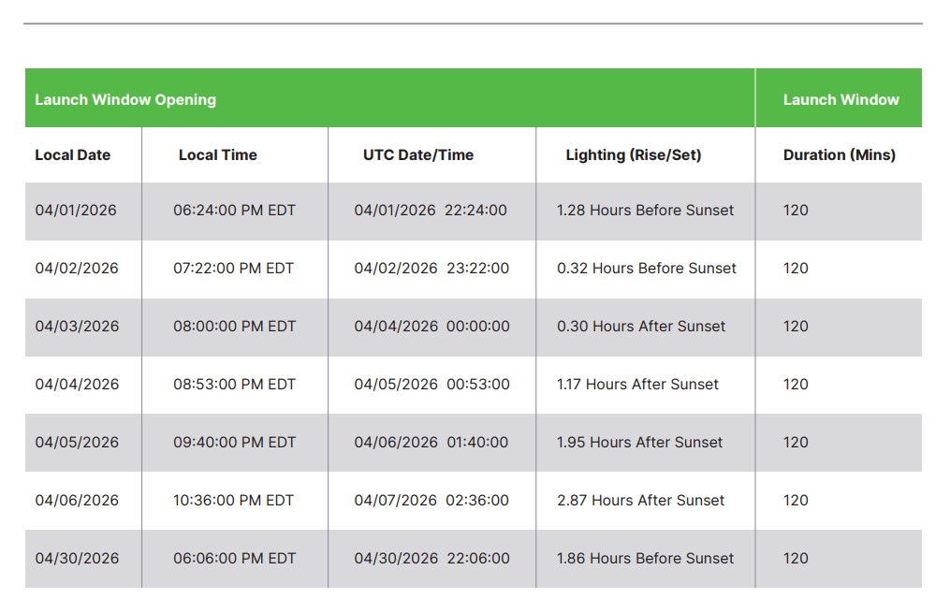Click the Duration (Mins) column header
The height and width of the screenshot is (599, 950).
(839, 155)
